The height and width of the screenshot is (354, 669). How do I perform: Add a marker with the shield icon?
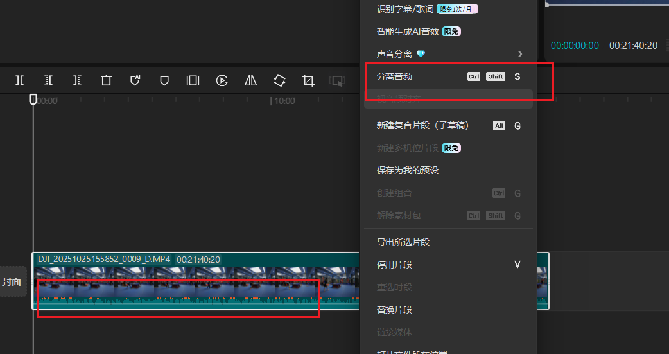(164, 80)
